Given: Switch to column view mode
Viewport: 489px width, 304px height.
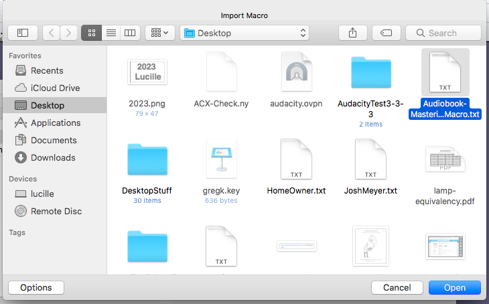Looking at the screenshot, I should point(129,33).
